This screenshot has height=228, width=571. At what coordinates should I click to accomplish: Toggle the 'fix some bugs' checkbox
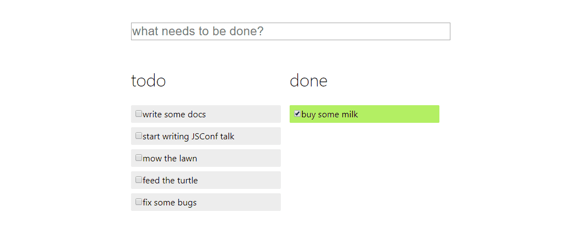coord(139,202)
